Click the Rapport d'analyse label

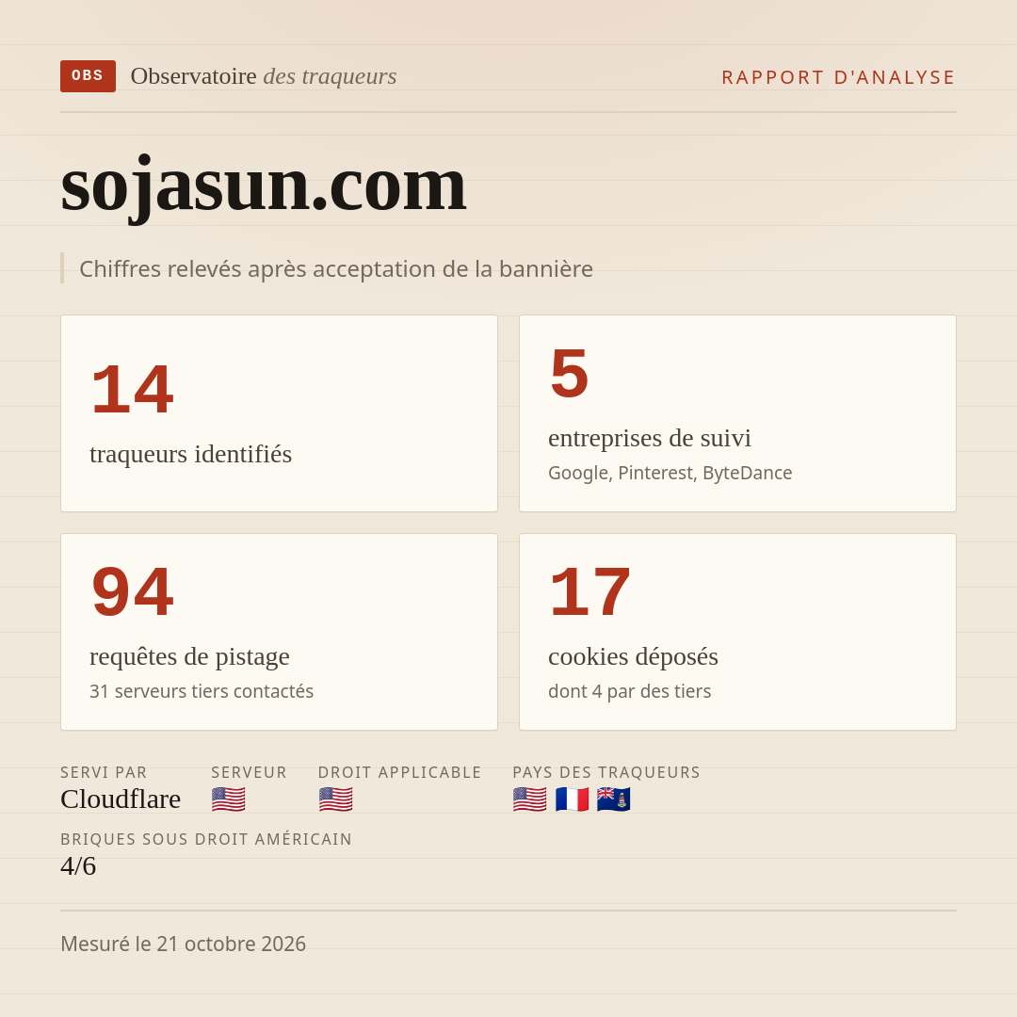point(839,77)
